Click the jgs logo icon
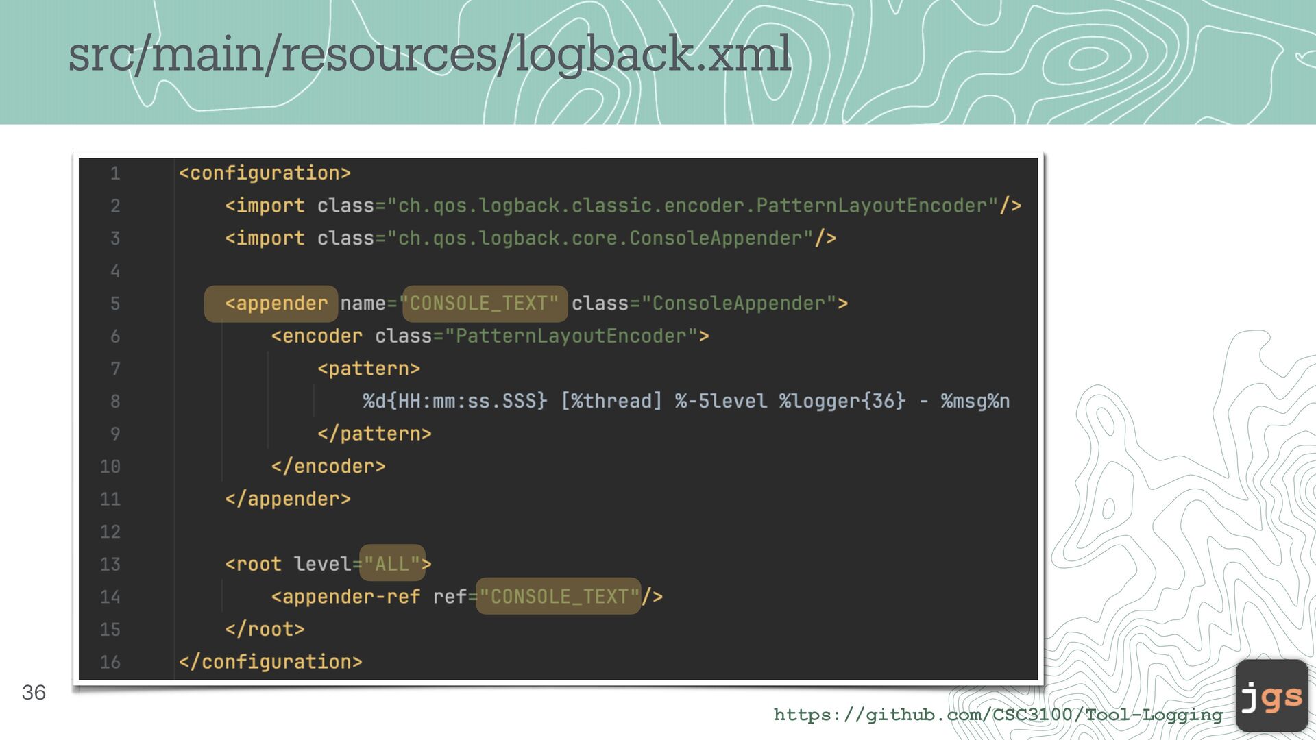Viewport: 1316px width, 740px height. [x=1271, y=695]
